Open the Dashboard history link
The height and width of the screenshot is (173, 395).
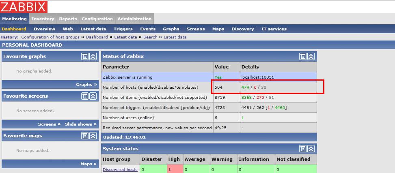tap(97, 37)
